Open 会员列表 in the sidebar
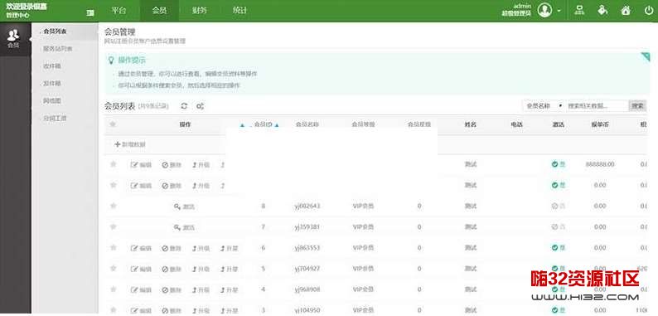The width and height of the screenshot is (658, 316). click(x=56, y=32)
